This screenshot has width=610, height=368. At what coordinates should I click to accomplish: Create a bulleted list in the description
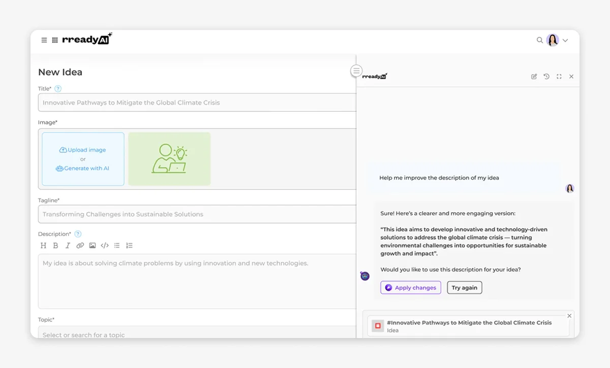click(117, 245)
